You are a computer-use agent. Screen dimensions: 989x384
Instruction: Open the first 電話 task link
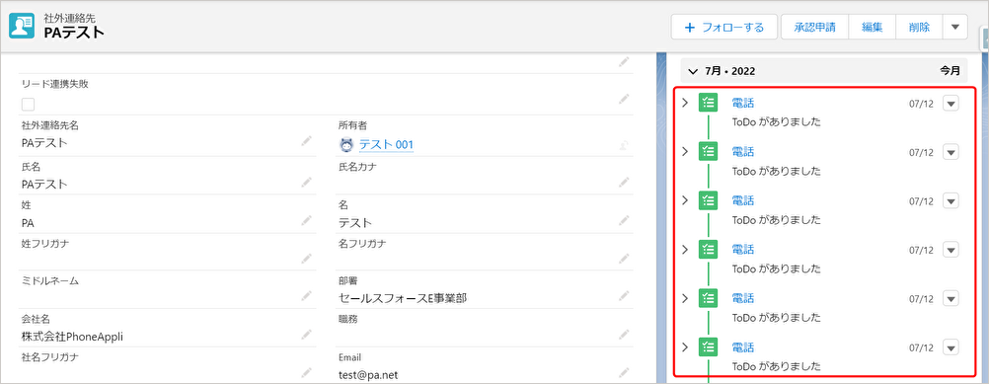click(x=742, y=103)
